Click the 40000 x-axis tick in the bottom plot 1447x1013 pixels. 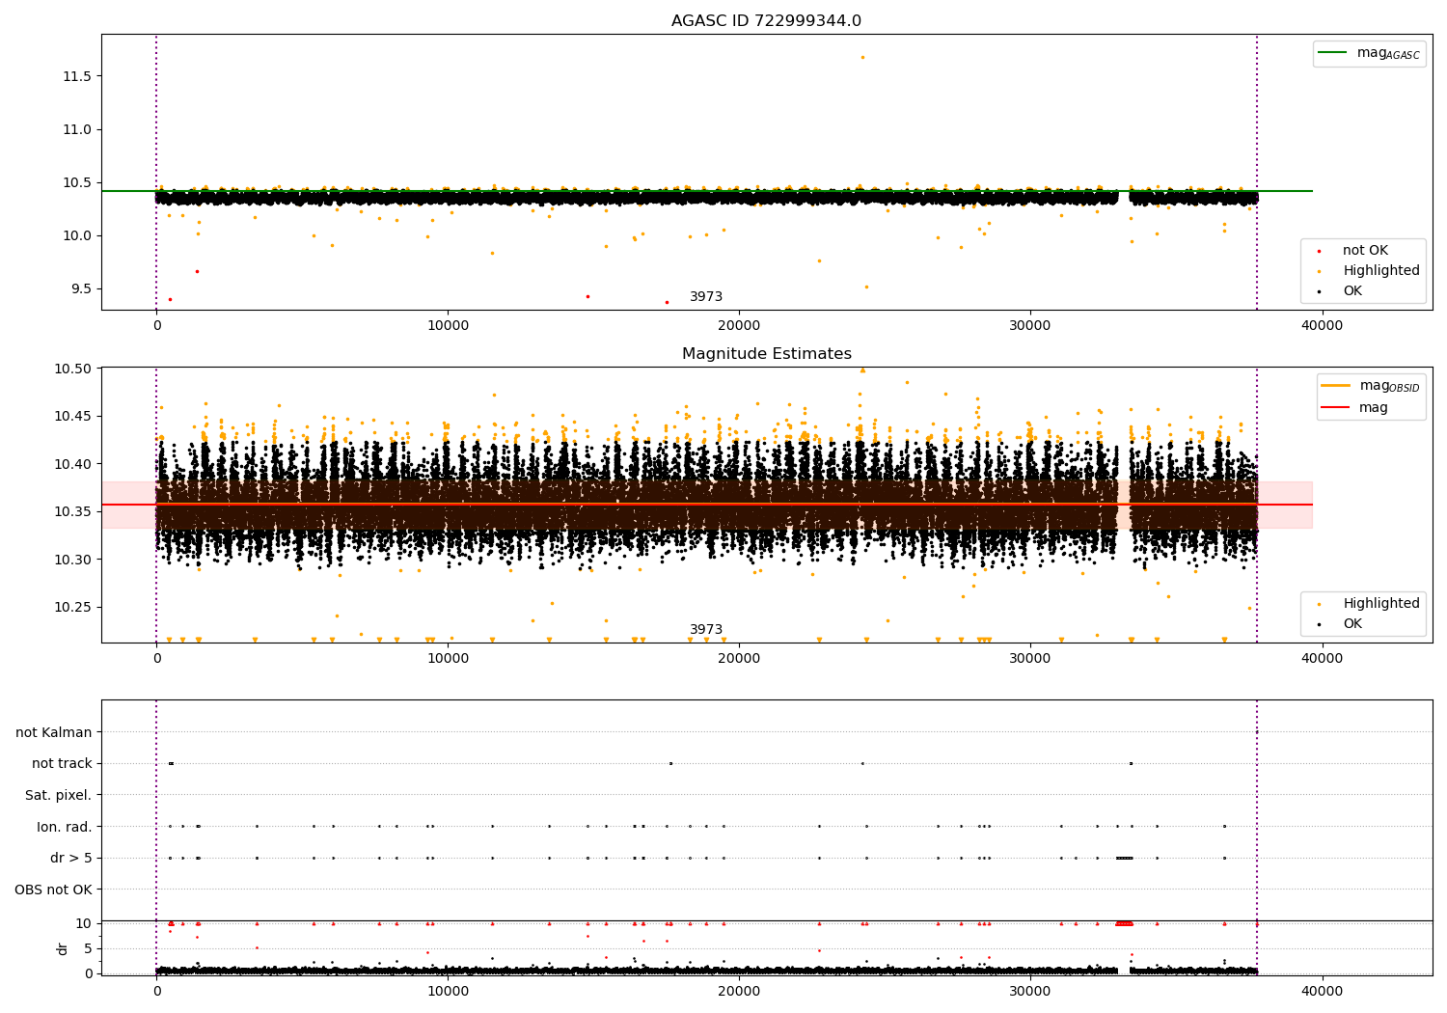tap(1322, 992)
